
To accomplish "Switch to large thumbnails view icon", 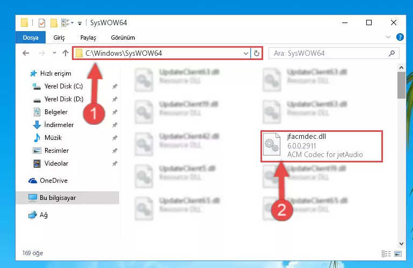I will point(398,254).
